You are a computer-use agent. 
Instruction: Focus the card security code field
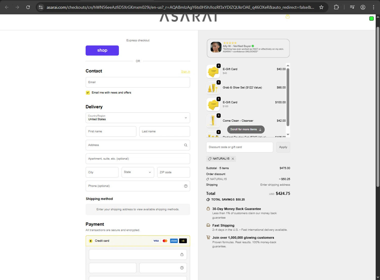[x=163, y=268]
